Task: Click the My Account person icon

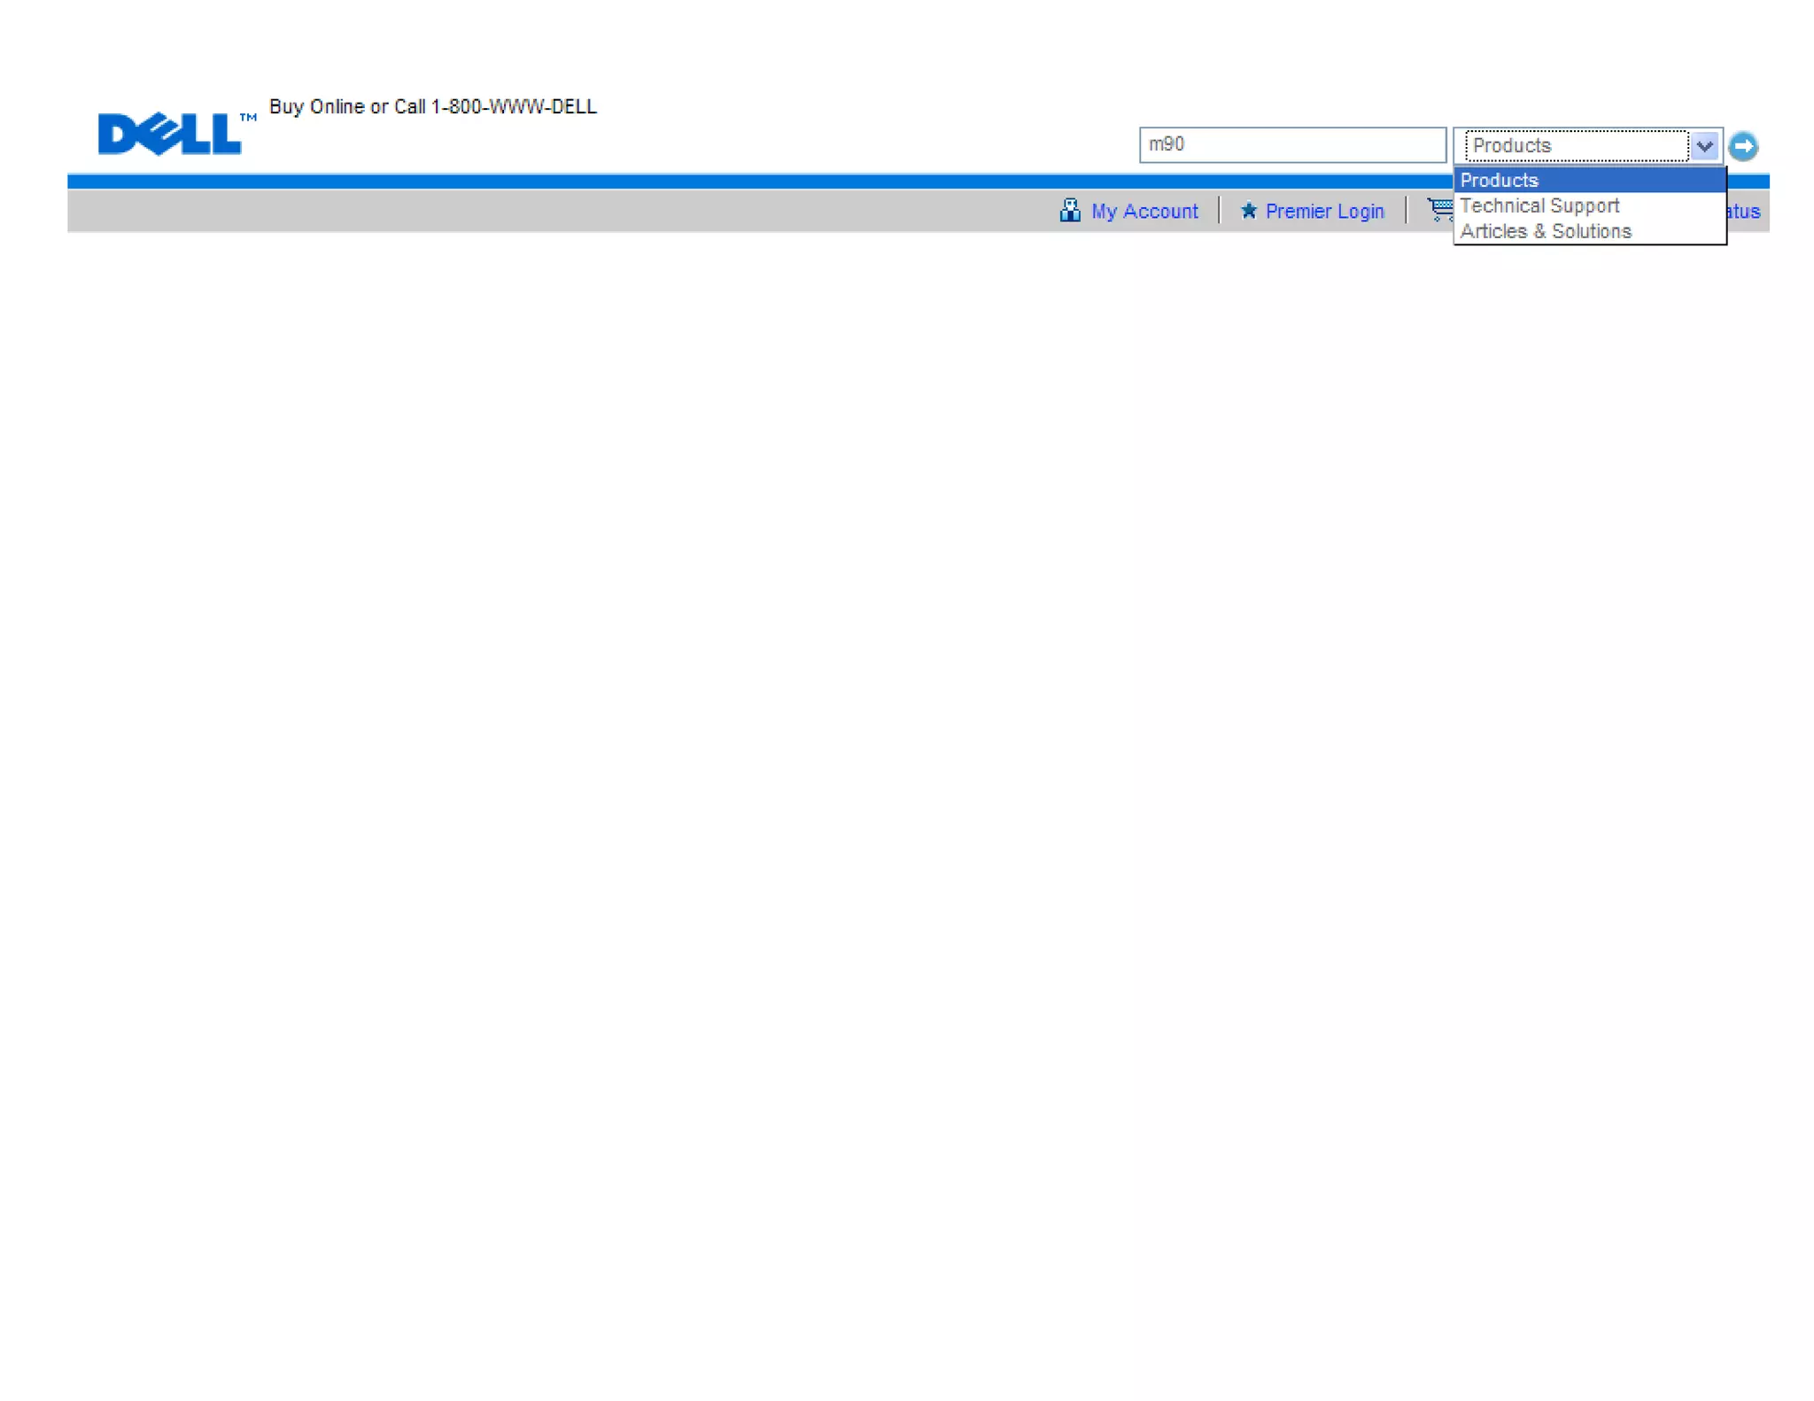Action: 1069,211
